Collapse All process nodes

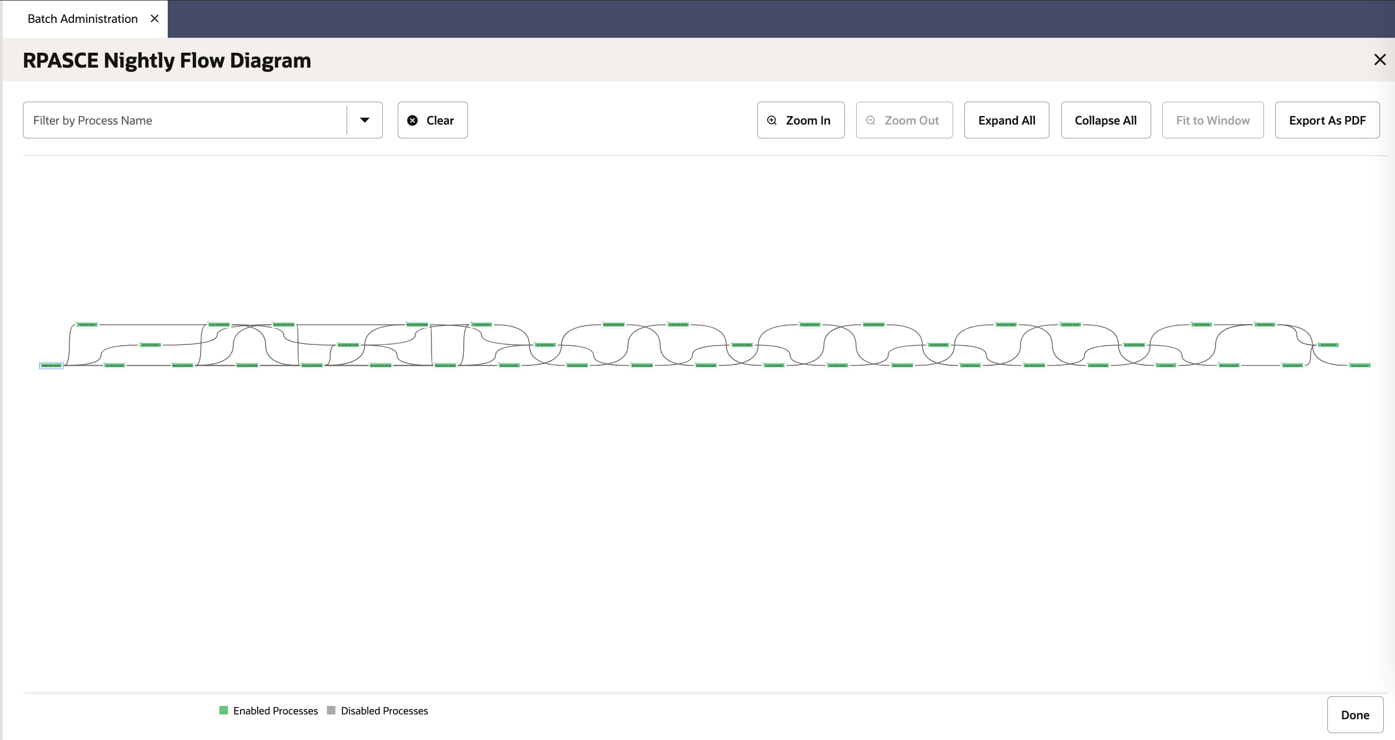click(x=1105, y=120)
